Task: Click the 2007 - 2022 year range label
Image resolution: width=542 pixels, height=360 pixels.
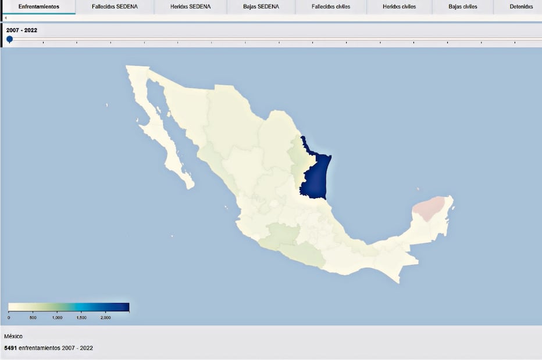Action: point(22,30)
